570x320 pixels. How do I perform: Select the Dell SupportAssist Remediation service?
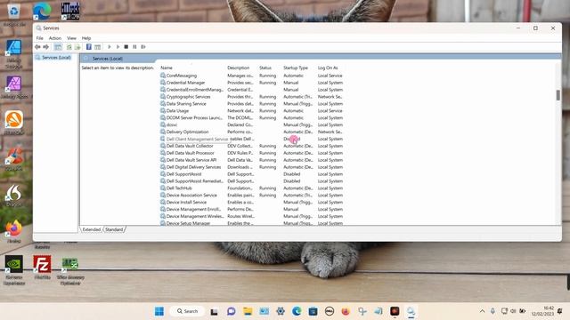[x=251, y=181]
